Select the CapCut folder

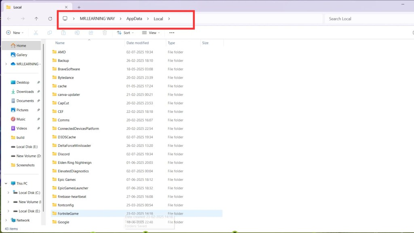tap(63, 103)
